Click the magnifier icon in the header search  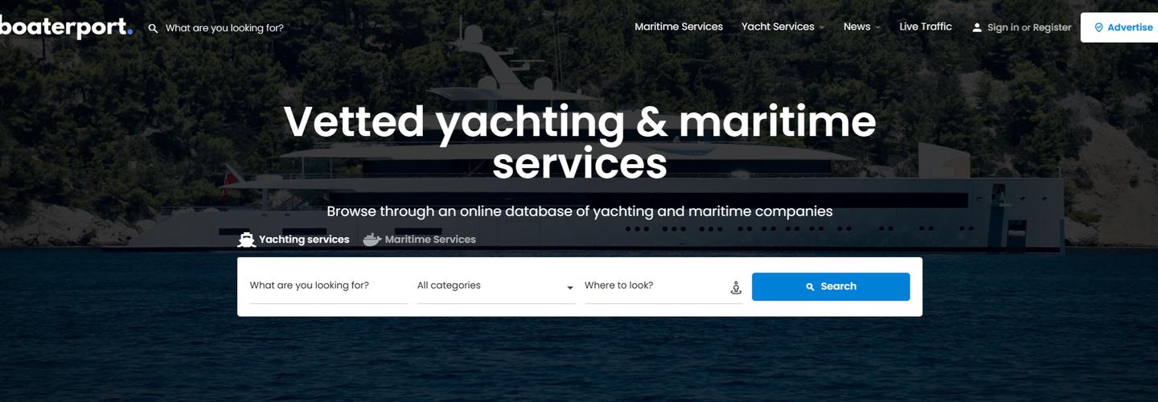pos(154,28)
